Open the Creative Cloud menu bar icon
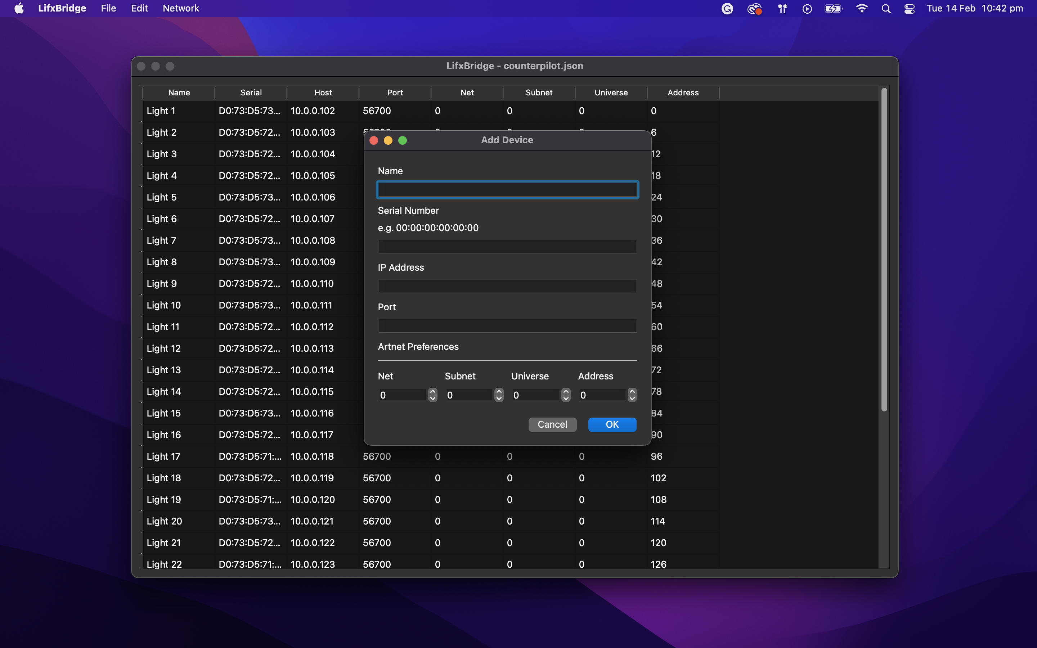This screenshot has height=648, width=1037. (x=754, y=9)
